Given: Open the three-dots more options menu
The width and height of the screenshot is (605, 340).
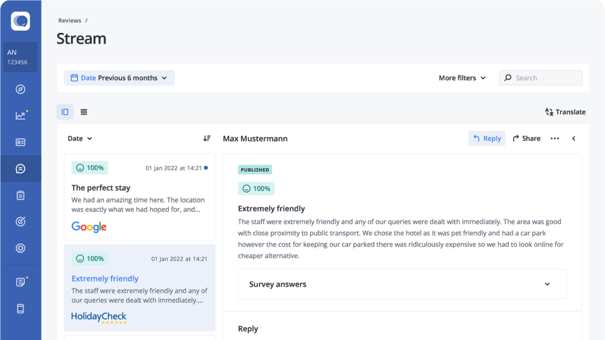Looking at the screenshot, I should (x=555, y=138).
